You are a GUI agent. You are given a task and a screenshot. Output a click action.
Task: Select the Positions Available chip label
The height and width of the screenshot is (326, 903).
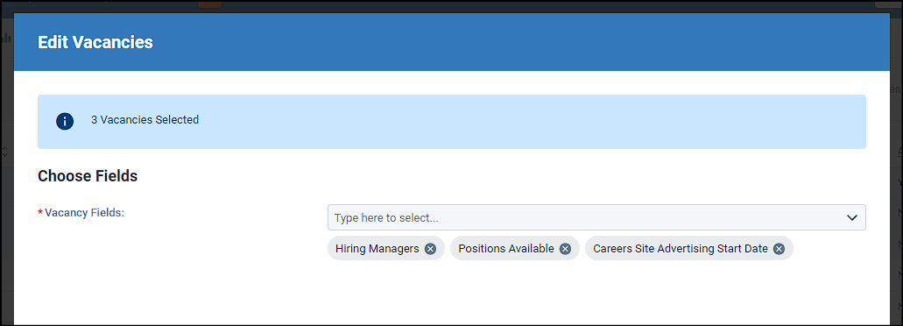point(506,249)
